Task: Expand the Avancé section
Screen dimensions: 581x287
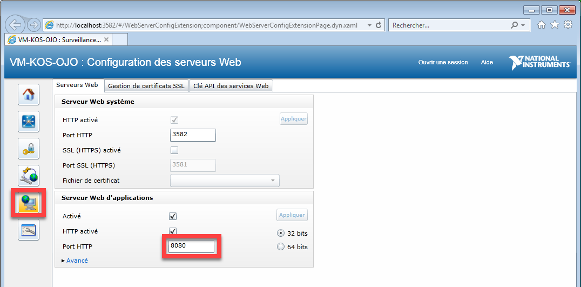Action: tap(75, 261)
